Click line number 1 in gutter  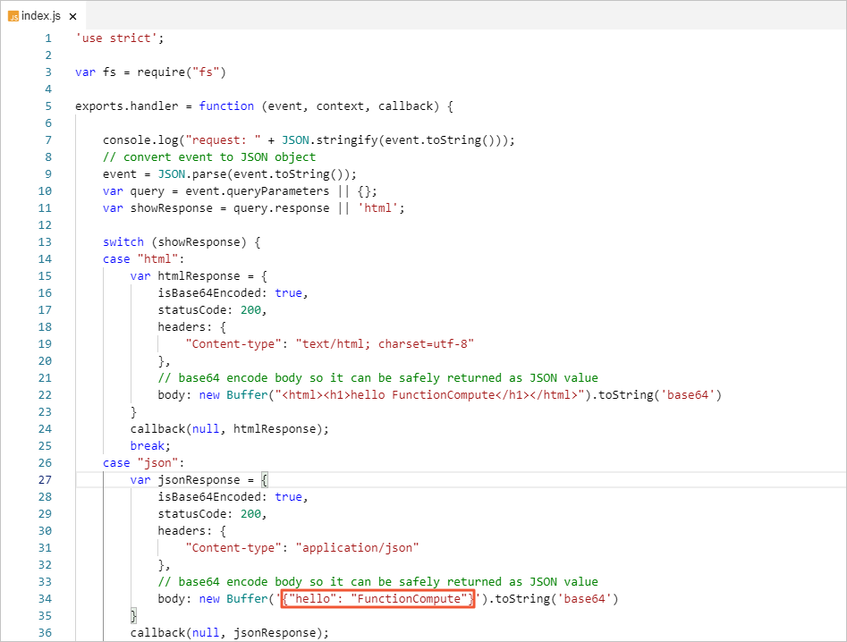[48, 38]
